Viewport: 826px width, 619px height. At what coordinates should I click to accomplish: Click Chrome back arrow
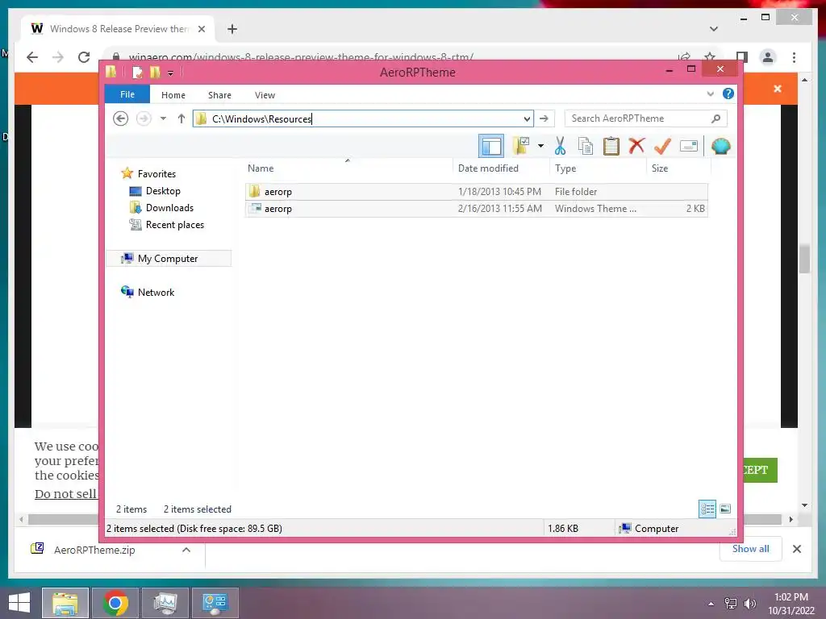pyautogui.click(x=32, y=57)
